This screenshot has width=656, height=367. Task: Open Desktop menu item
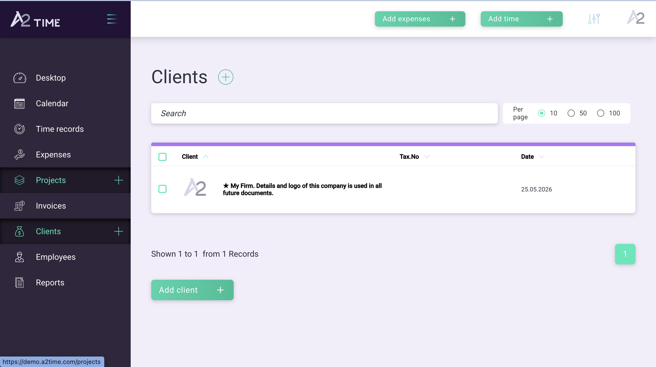[65, 78]
